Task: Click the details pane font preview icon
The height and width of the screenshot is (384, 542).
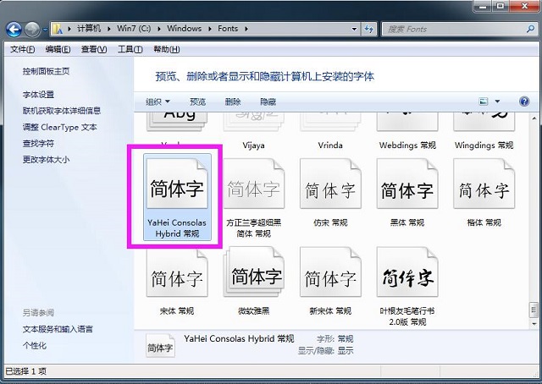Action: pos(160,345)
